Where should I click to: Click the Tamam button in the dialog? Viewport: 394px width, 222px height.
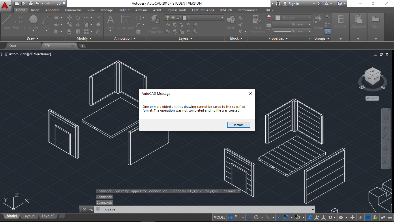click(x=238, y=125)
